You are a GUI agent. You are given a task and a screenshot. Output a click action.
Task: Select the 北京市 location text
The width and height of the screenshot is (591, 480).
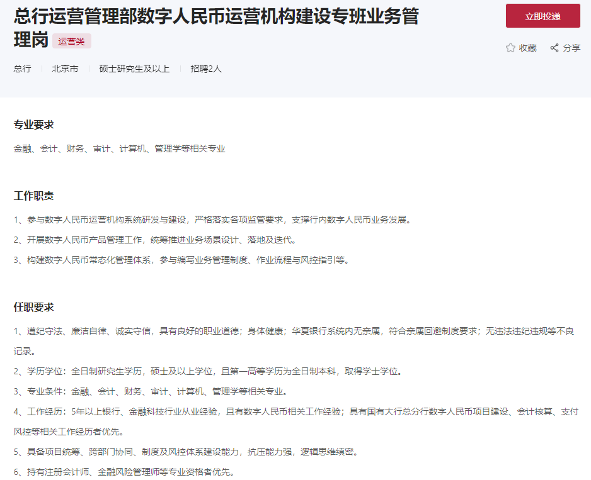point(65,69)
